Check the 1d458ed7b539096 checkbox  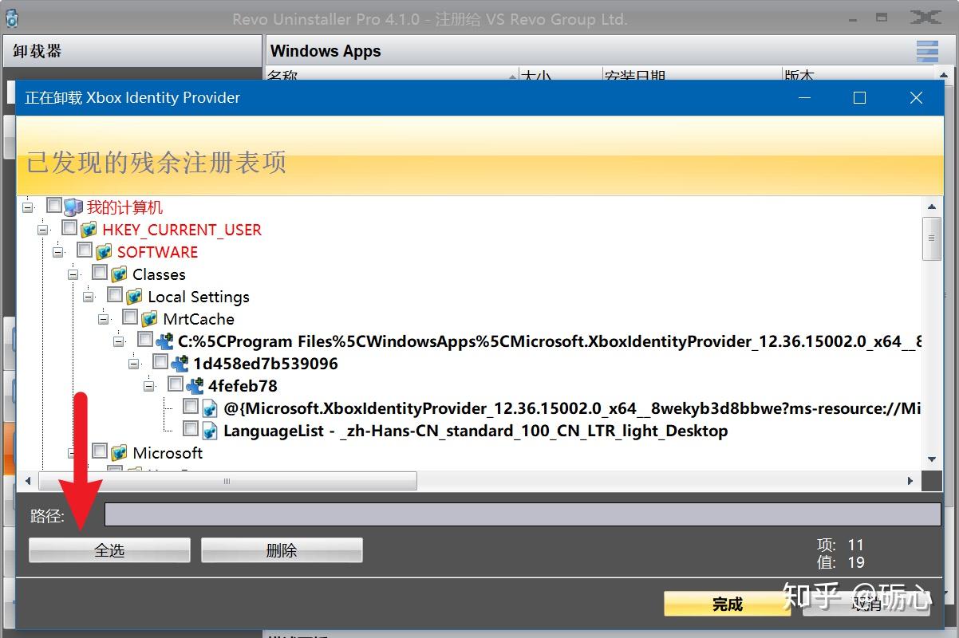tap(160, 362)
